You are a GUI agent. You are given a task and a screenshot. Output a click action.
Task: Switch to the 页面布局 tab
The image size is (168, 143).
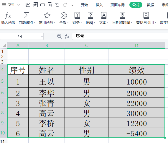(x=118, y=5)
